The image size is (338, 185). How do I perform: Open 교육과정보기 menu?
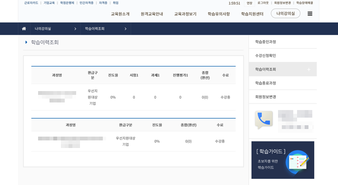click(185, 14)
